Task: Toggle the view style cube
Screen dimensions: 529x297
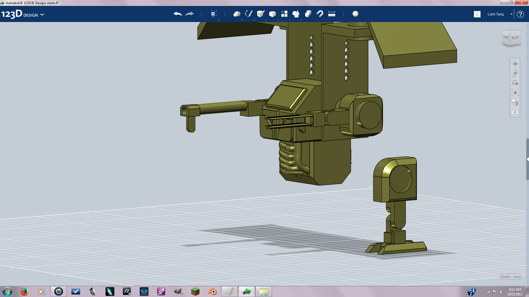Action: [x=515, y=102]
